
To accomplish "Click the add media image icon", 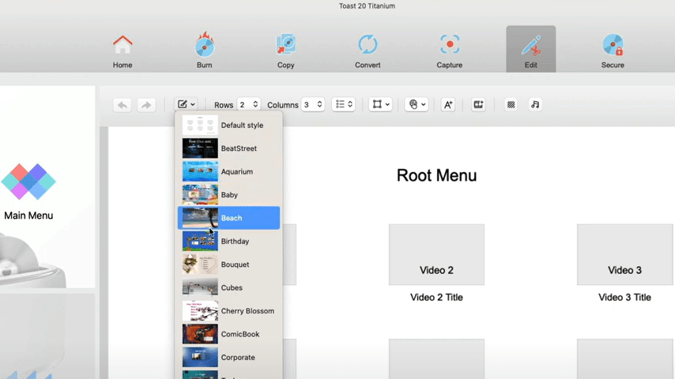I will 478,104.
